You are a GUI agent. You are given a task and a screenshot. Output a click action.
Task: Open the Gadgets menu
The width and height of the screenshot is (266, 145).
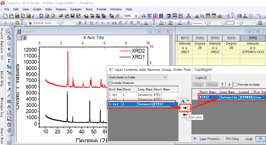[x=76, y=9]
